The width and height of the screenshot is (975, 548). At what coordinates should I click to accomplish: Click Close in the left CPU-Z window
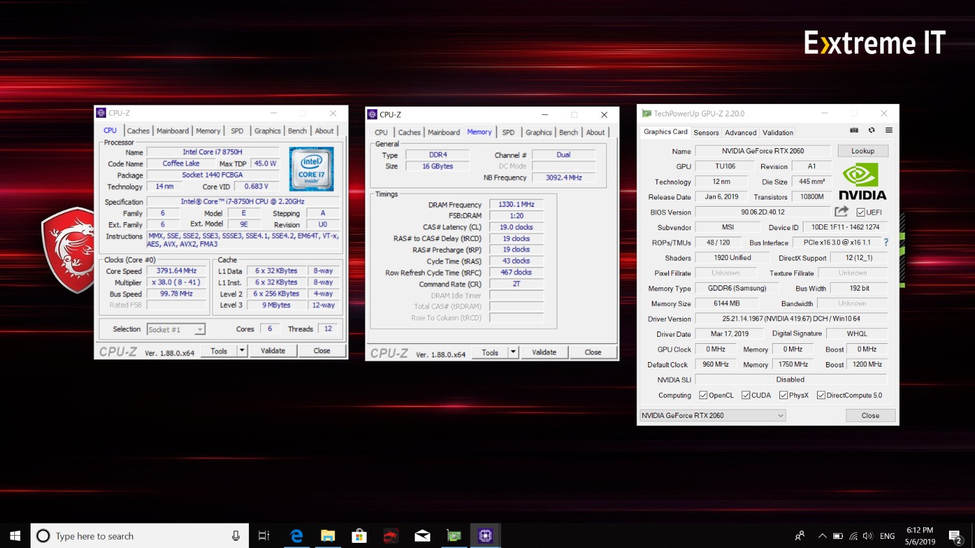[322, 351]
